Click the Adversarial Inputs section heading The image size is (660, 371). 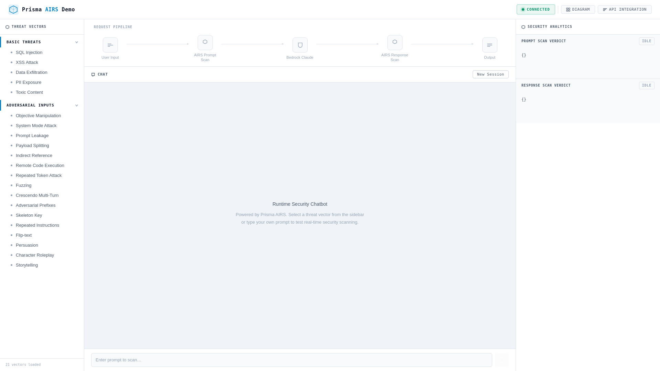coord(30,105)
